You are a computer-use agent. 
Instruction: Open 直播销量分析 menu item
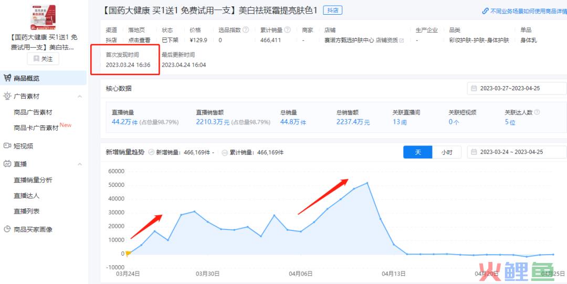point(33,180)
